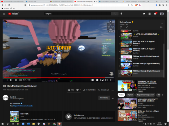This screenshot has width=169, height=126.
Task: Open Zoom from the taskbar
Action: (23, 124)
